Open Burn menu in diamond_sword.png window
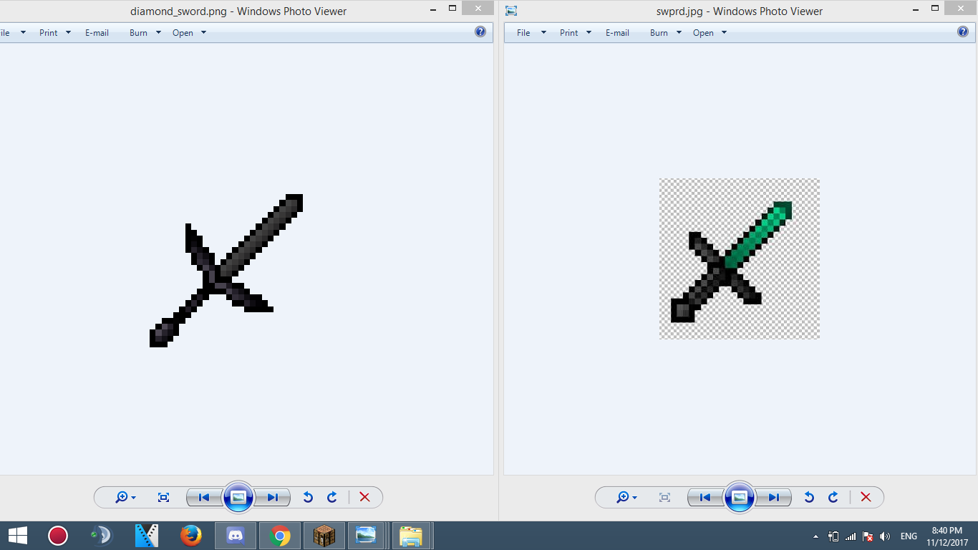The width and height of the screenshot is (978, 550). pyautogui.click(x=138, y=33)
